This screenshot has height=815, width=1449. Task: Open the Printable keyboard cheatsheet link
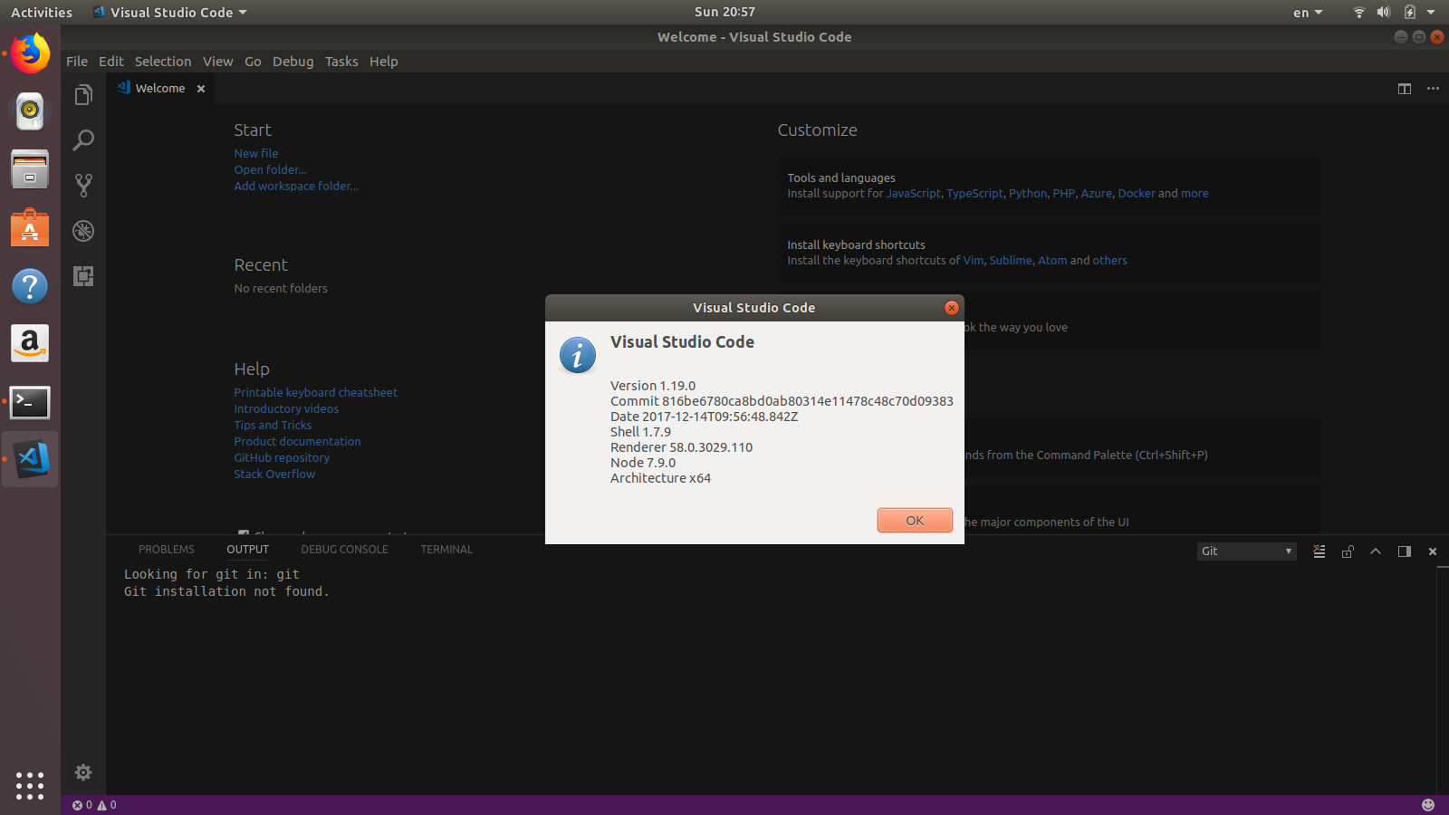coord(315,393)
